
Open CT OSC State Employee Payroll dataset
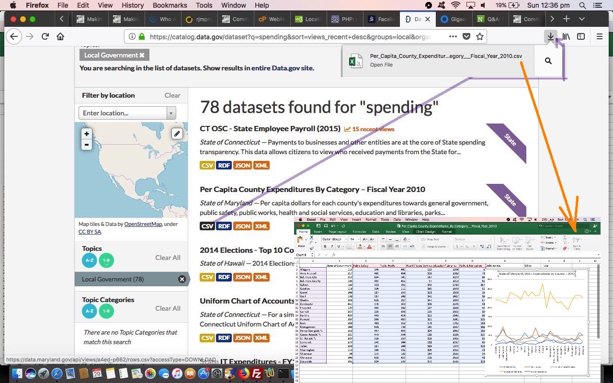tap(270, 128)
